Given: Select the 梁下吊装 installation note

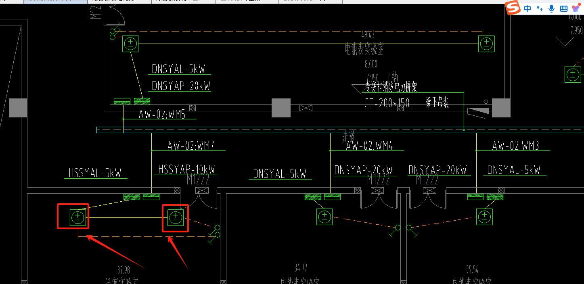Looking at the screenshot, I should coord(437,102).
